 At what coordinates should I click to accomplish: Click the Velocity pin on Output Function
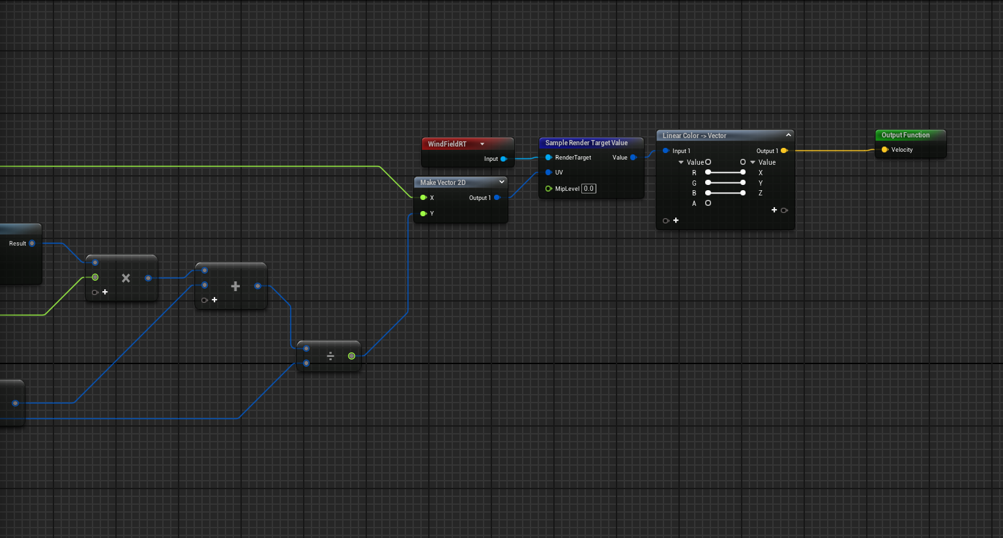point(884,150)
